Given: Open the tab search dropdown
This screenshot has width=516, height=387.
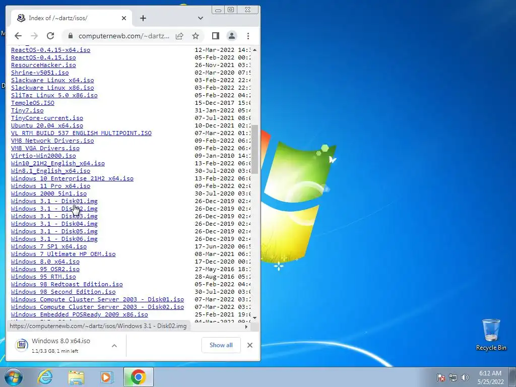Looking at the screenshot, I should [x=201, y=18].
